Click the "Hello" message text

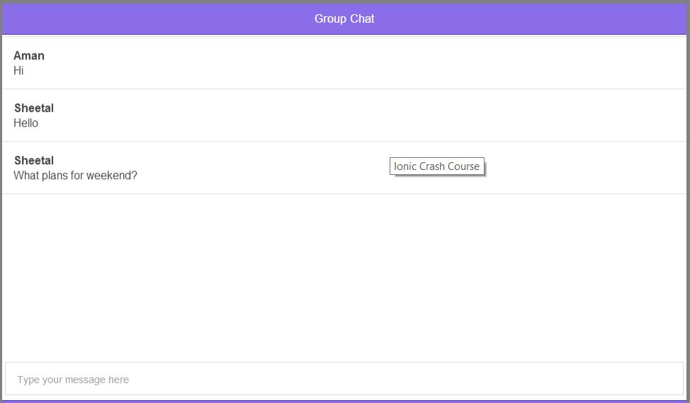click(x=26, y=123)
